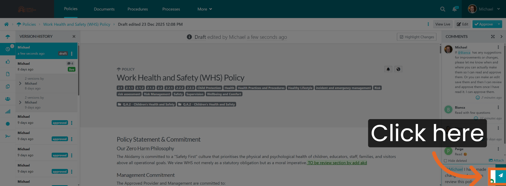Enable the Hide deleted checkbox
Screen dimensions: 506x186
pyautogui.click(x=445, y=161)
